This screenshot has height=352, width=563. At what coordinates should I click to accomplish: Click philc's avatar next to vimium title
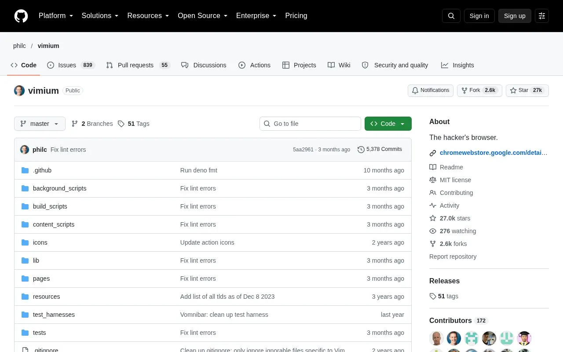point(19,91)
